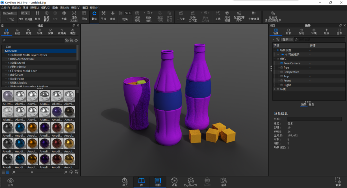This screenshot has height=188, width=347.
Task: Open the Render (渲染) dialog icon
Action: tap(224, 182)
